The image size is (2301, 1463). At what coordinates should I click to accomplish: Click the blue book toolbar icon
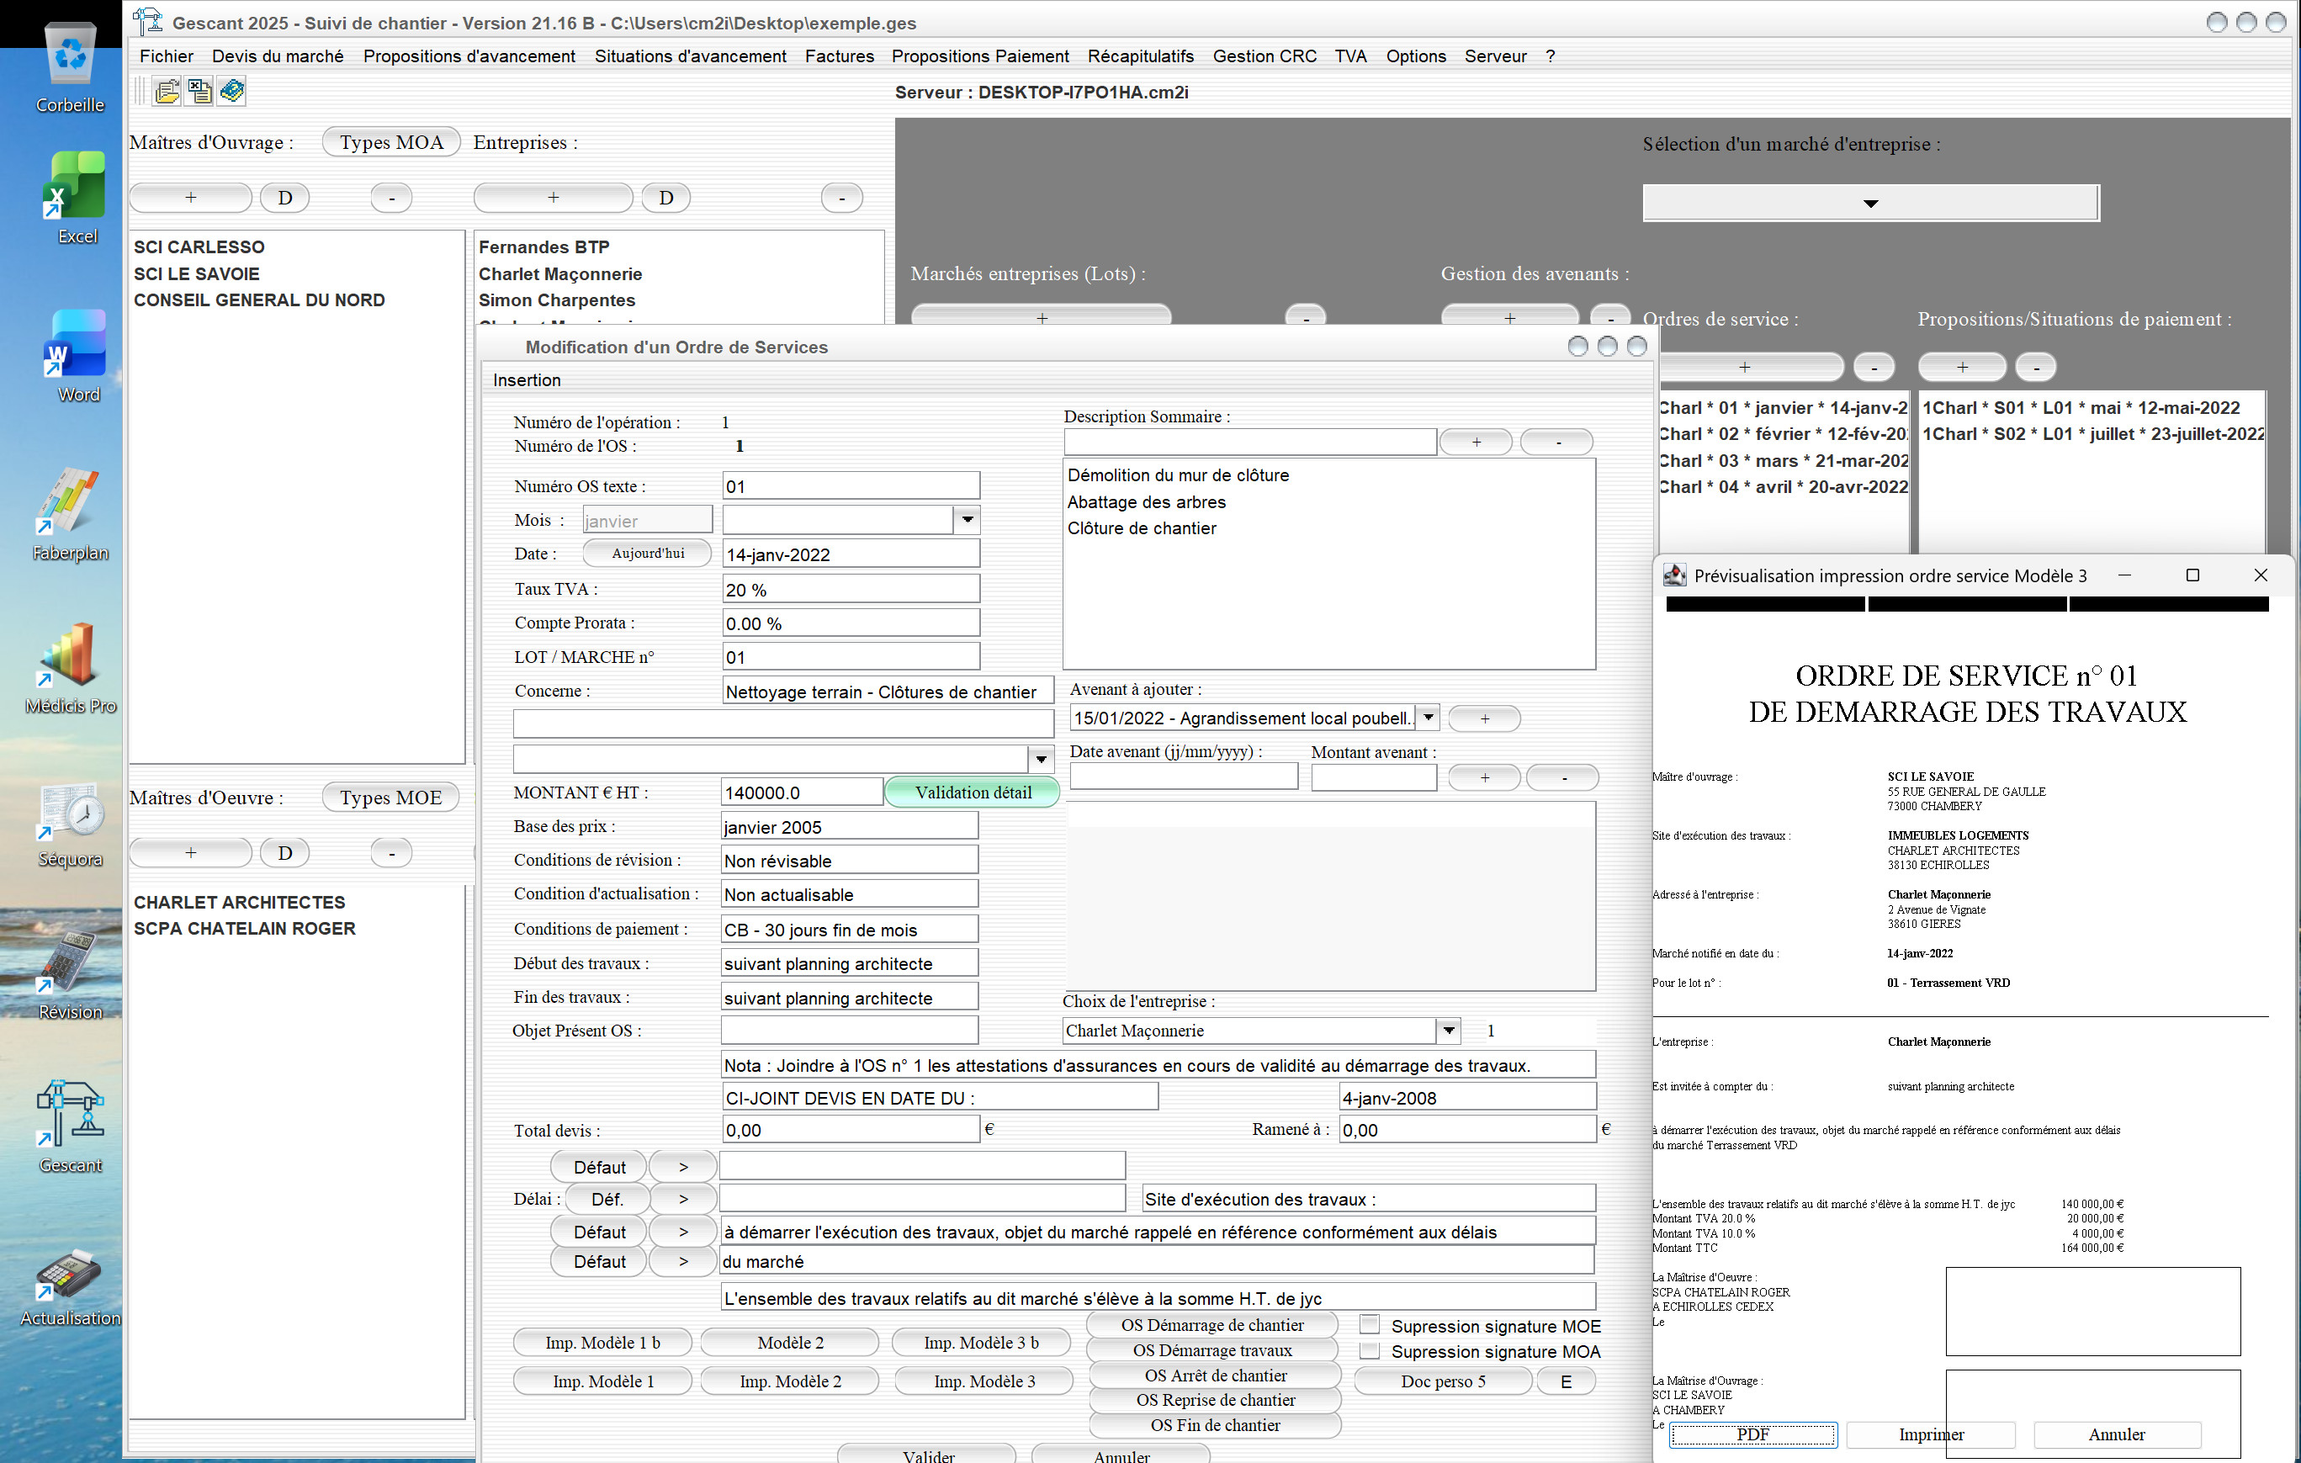232,91
